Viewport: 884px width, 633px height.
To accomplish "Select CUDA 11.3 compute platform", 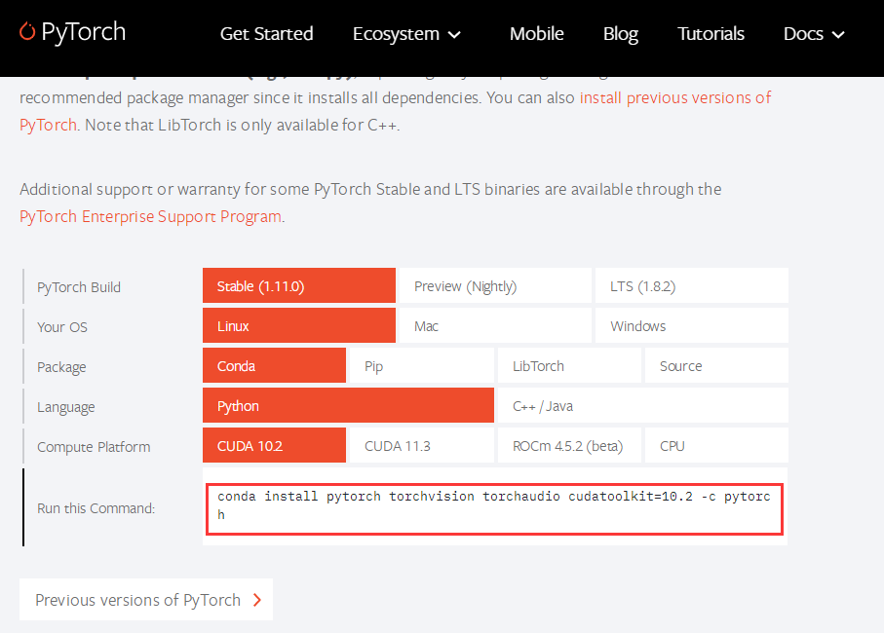I will coord(422,446).
